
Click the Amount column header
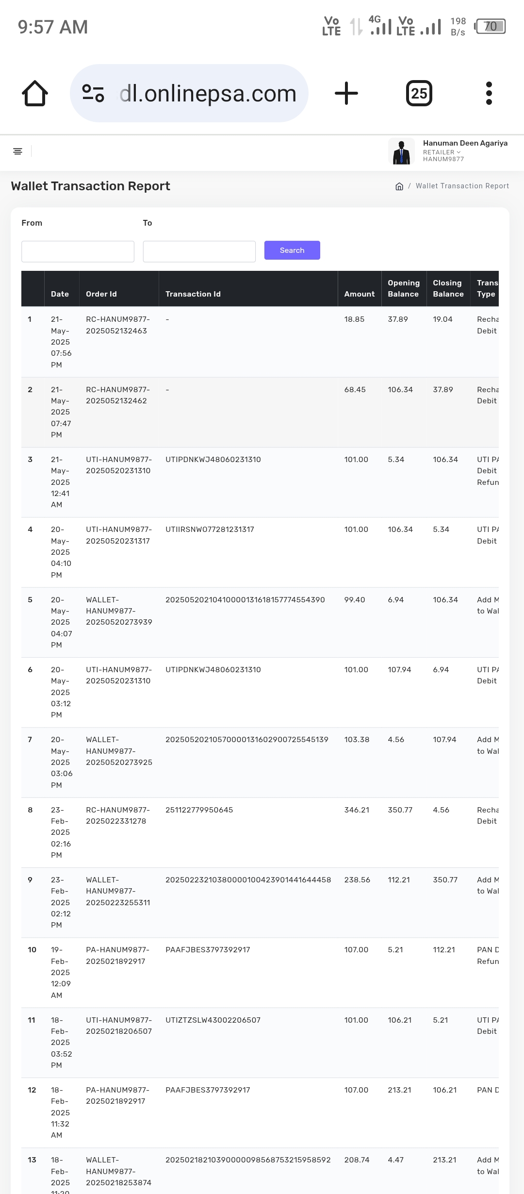click(x=359, y=294)
